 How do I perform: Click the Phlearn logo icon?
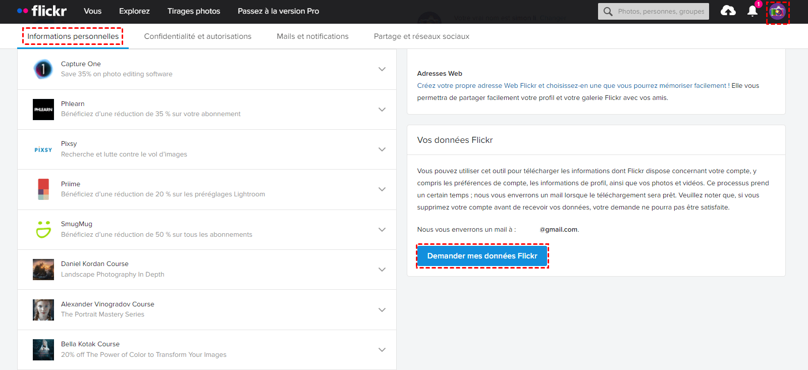[x=43, y=110]
